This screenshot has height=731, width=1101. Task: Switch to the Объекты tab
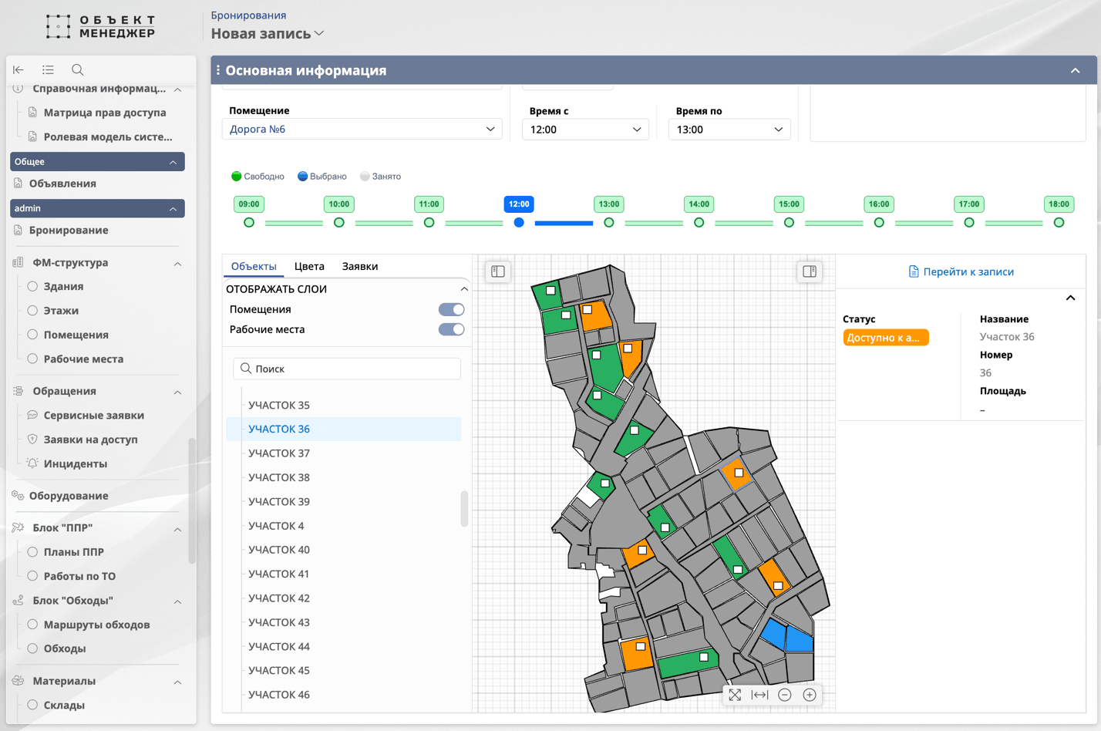point(254,266)
